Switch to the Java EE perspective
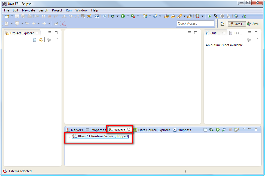 [x=237, y=24]
